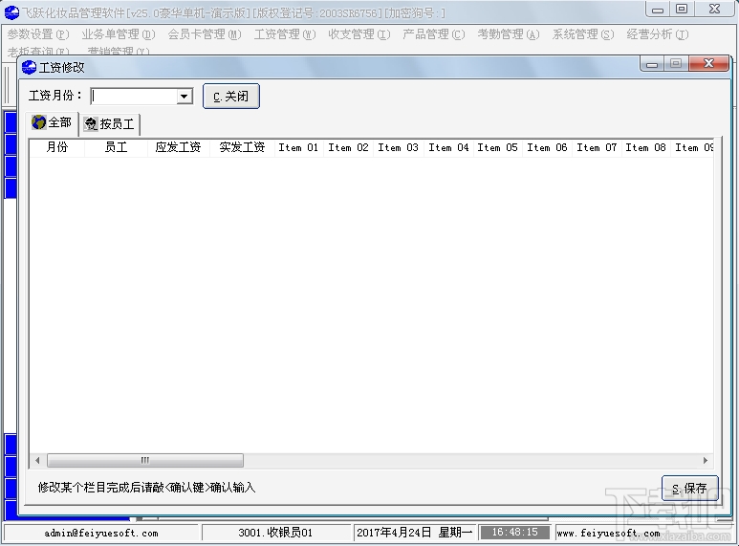
Task: Click the 工资修改 window title icon
Action: (29, 68)
